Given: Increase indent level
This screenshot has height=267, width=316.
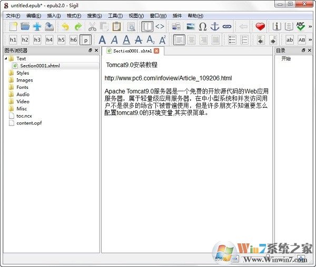Looking at the screenshot, I should pos(273,40).
